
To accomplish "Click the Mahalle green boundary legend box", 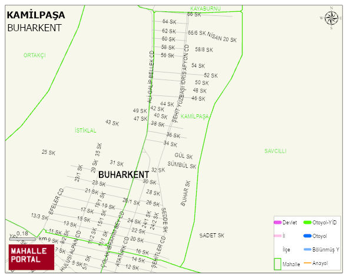I will 277,264.
